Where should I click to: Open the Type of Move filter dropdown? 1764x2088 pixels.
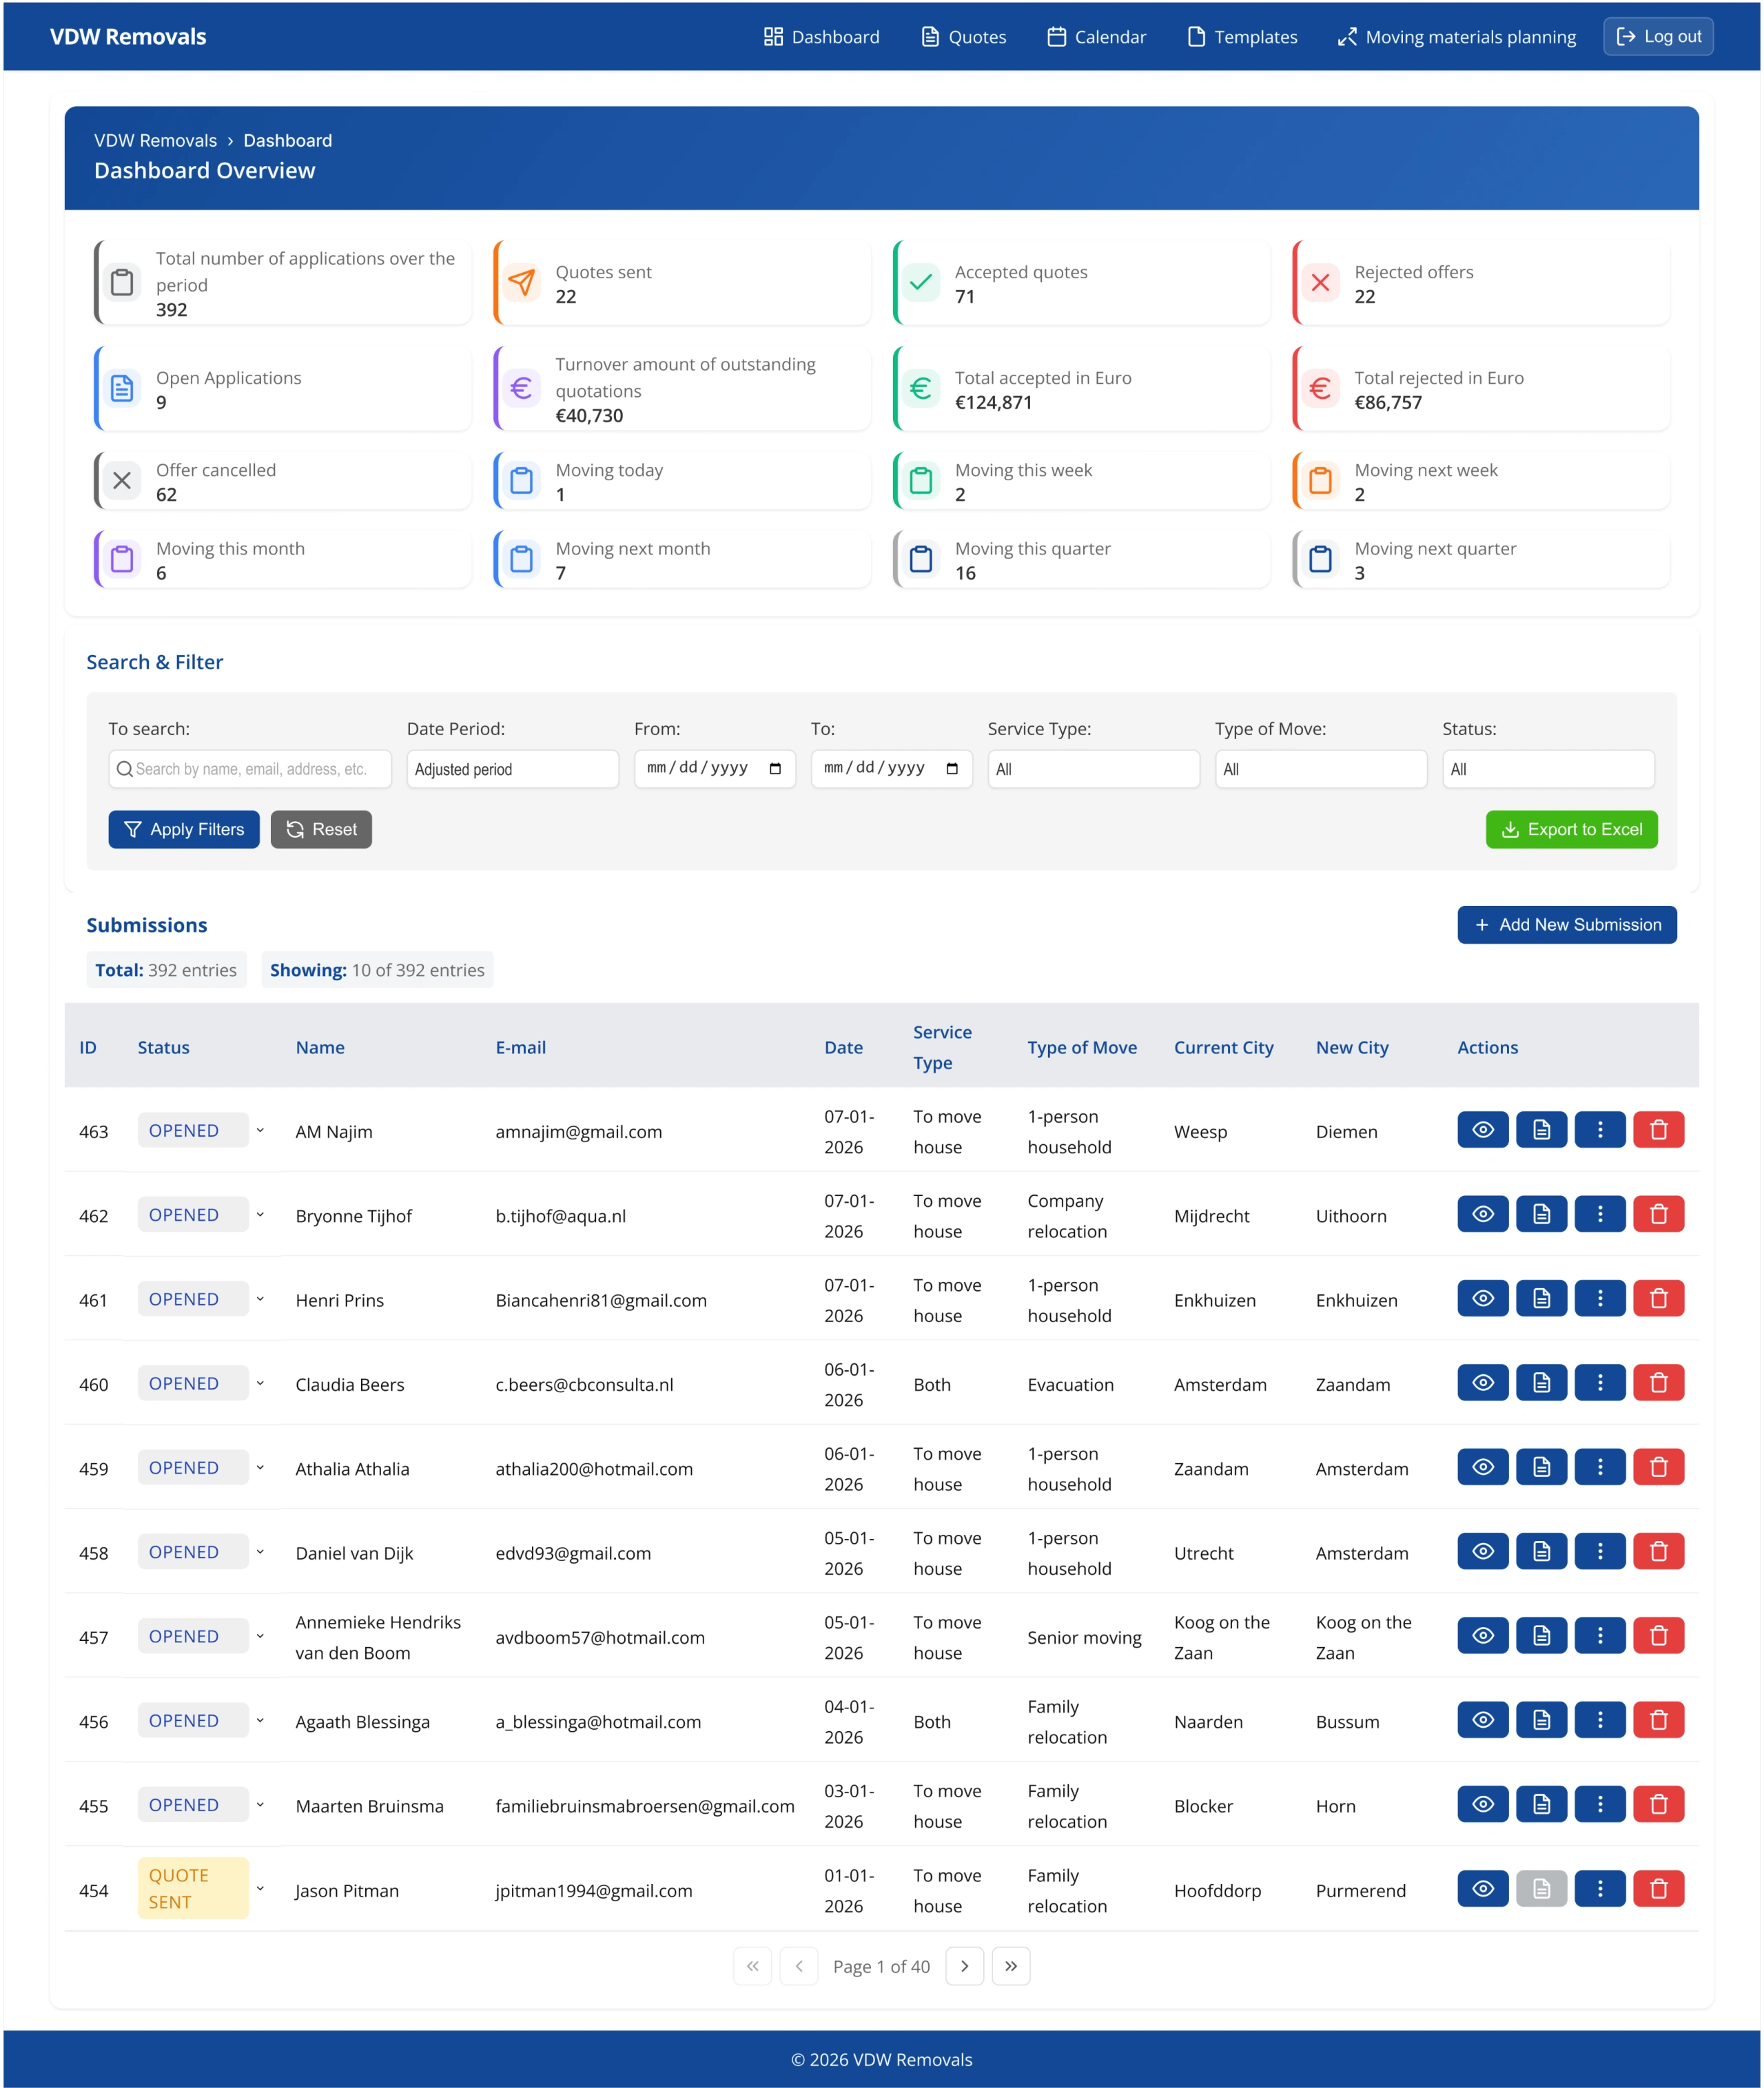pos(1320,769)
